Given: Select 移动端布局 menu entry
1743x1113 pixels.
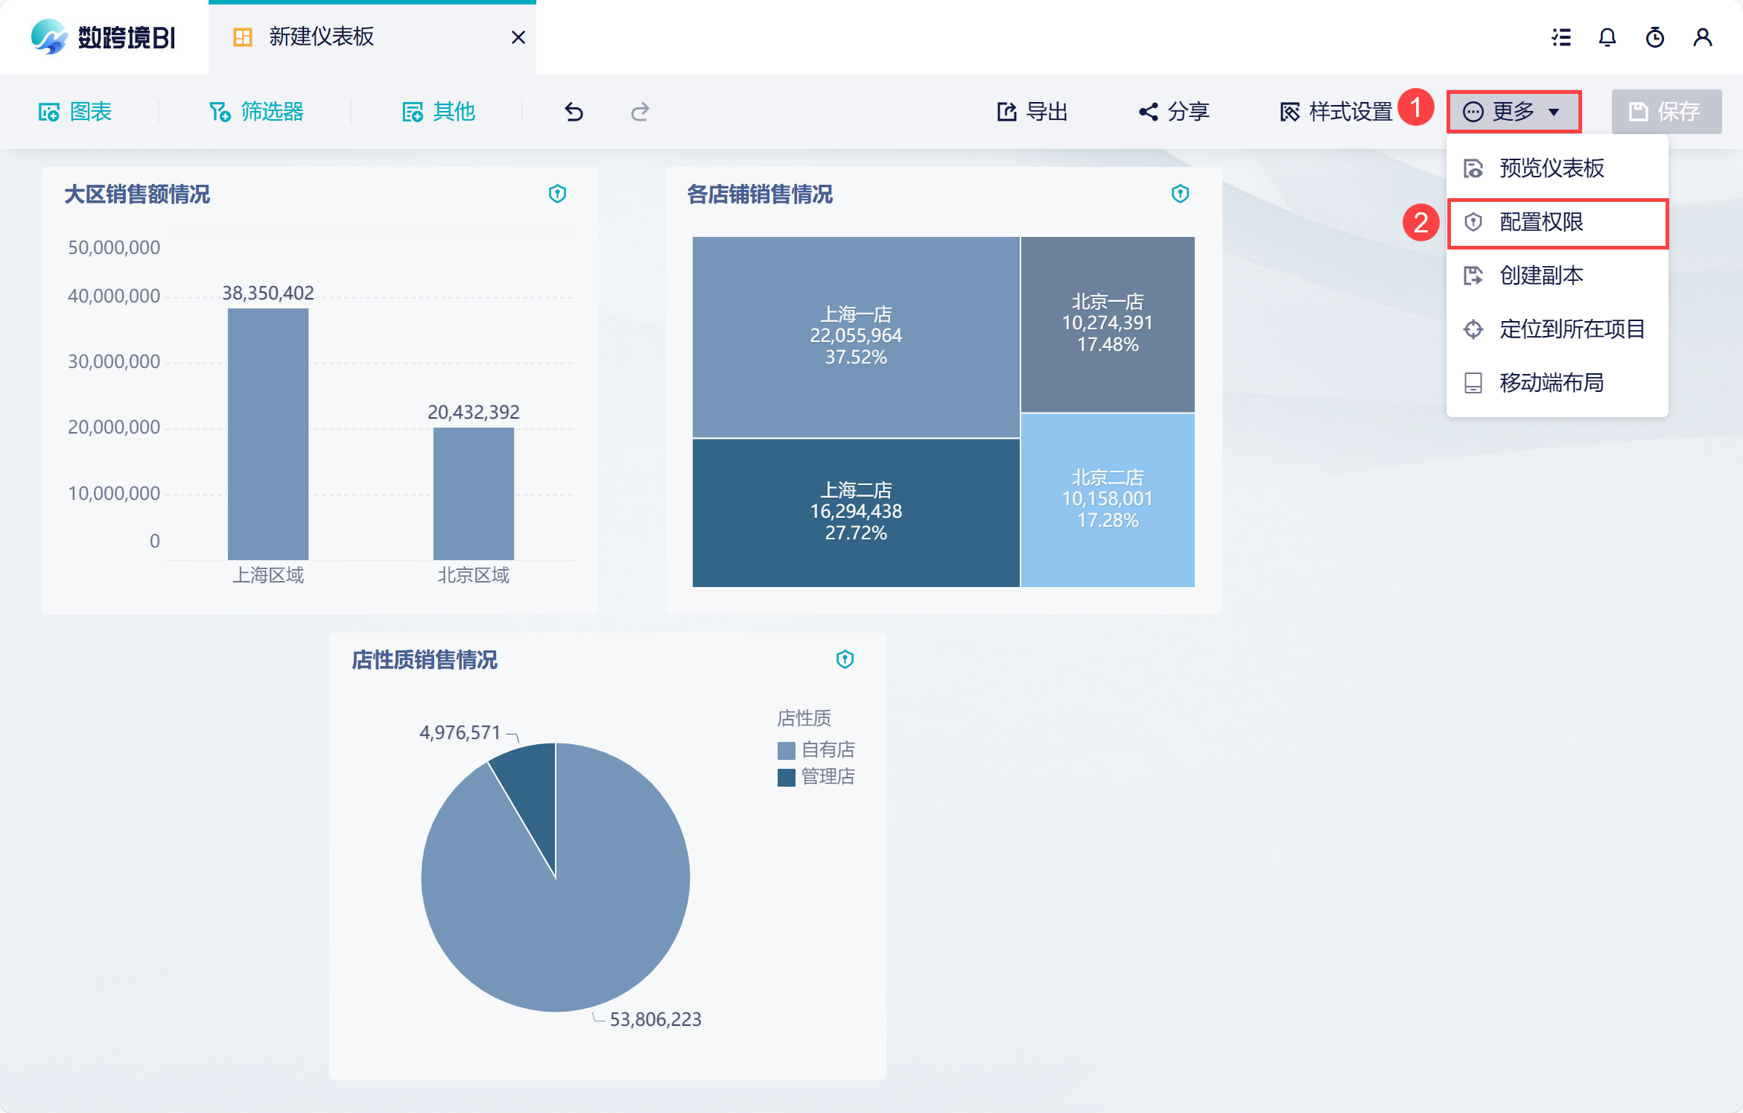Looking at the screenshot, I should coord(1551,383).
